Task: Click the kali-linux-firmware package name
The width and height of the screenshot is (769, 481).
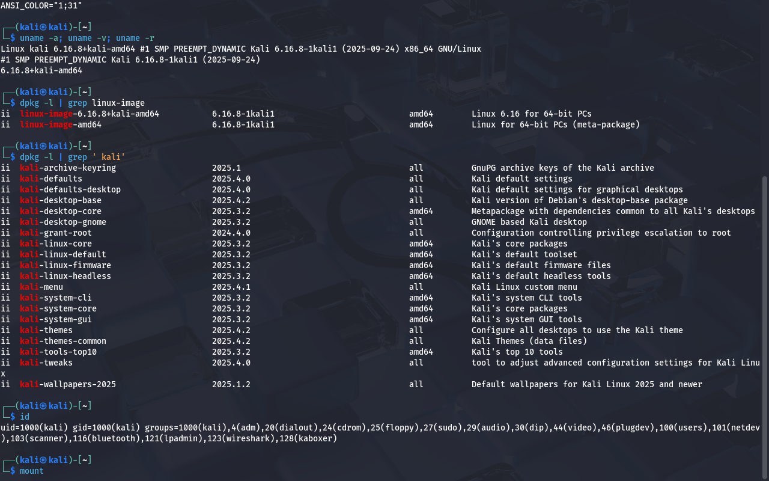Action: tap(65, 265)
